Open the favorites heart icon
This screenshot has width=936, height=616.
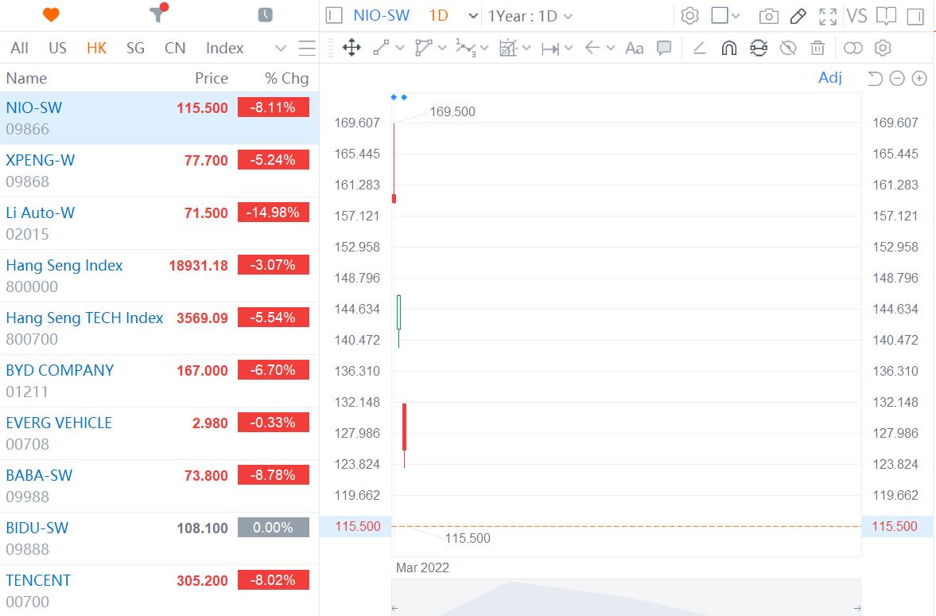[x=49, y=14]
